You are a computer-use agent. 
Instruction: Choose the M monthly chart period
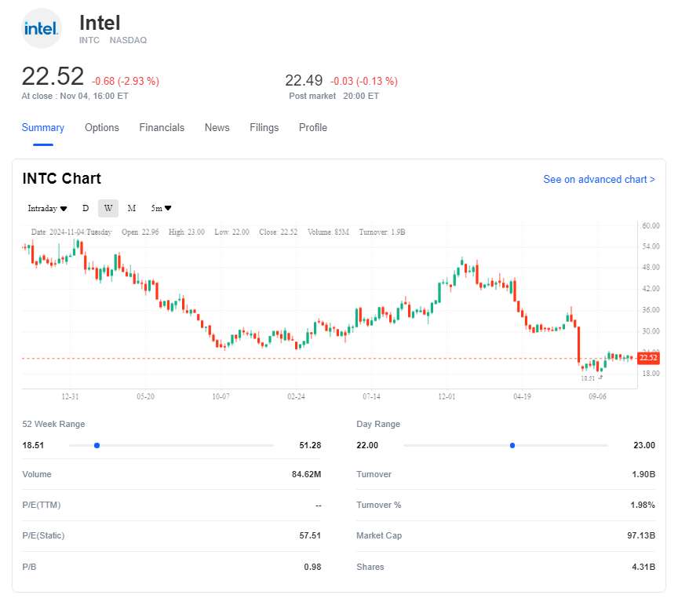[131, 208]
